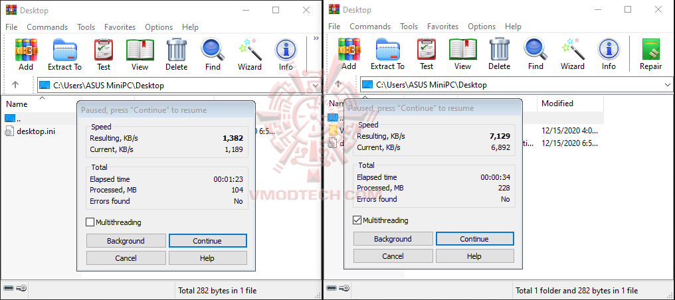Viewport: 675px width, 300px height.
Task: Click Add icon in right WinRAR window
Action: click(349, 49)
